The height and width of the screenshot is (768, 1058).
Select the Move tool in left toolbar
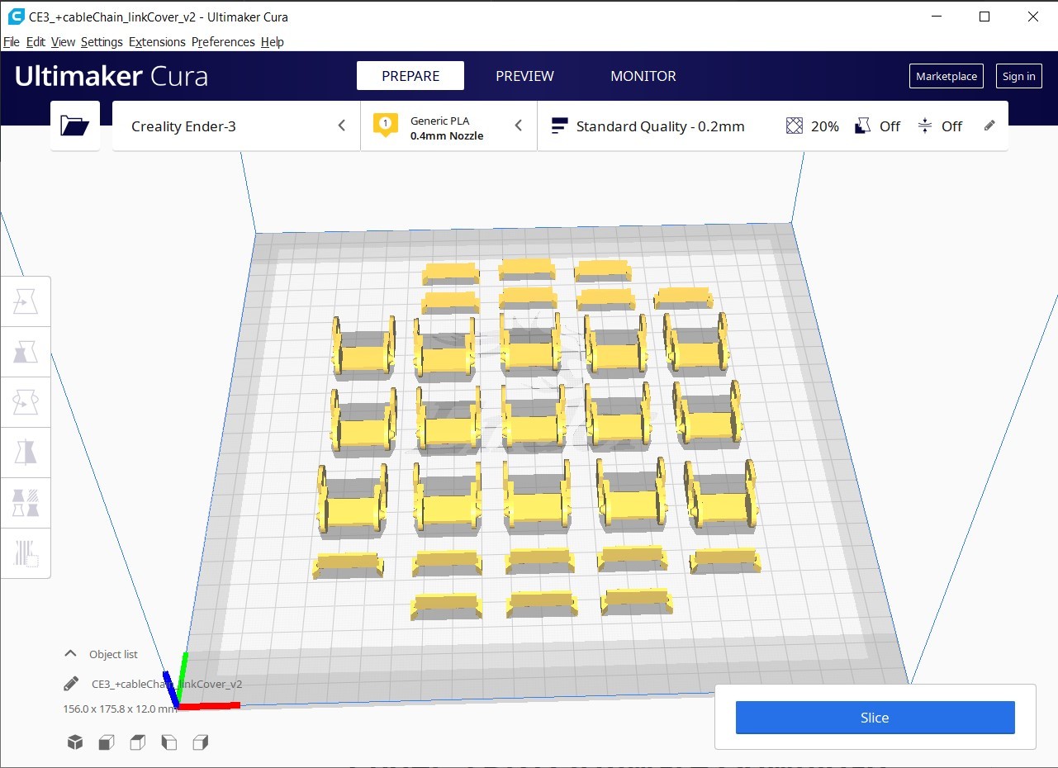pos(26,303)
